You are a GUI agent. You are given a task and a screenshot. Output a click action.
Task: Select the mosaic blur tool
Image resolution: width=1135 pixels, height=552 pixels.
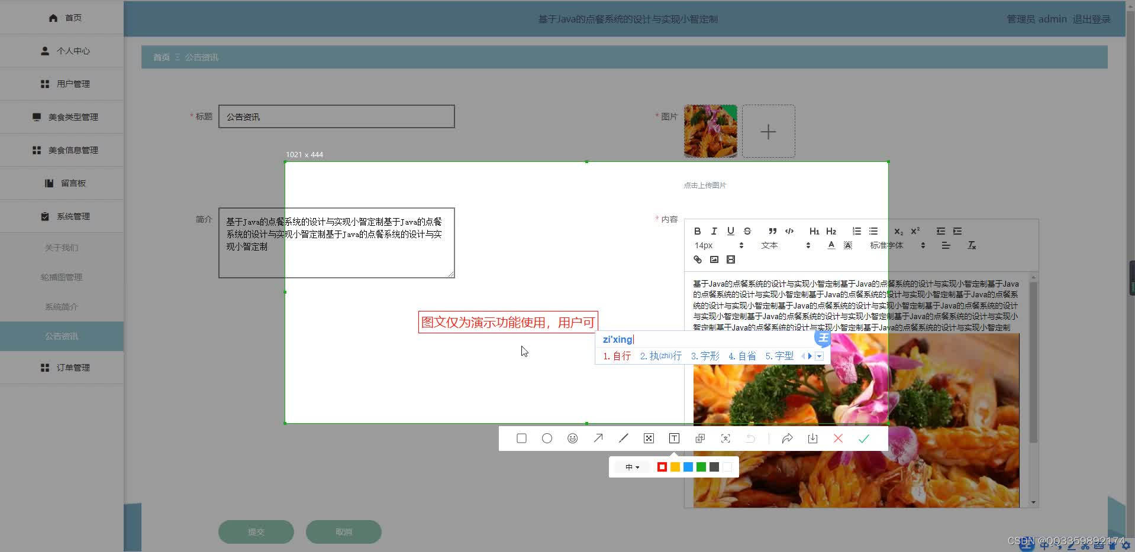[x=649, y=439]
